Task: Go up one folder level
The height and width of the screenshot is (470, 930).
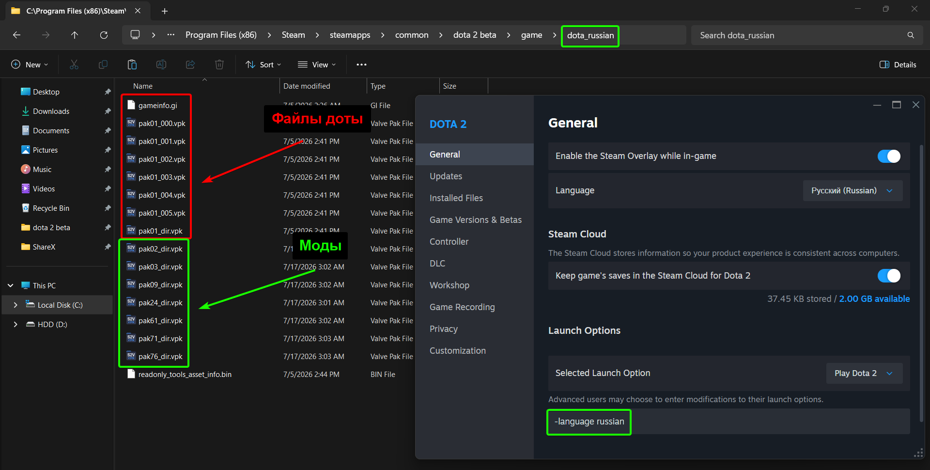Action: pyautogui.click(x=75, y=35)
